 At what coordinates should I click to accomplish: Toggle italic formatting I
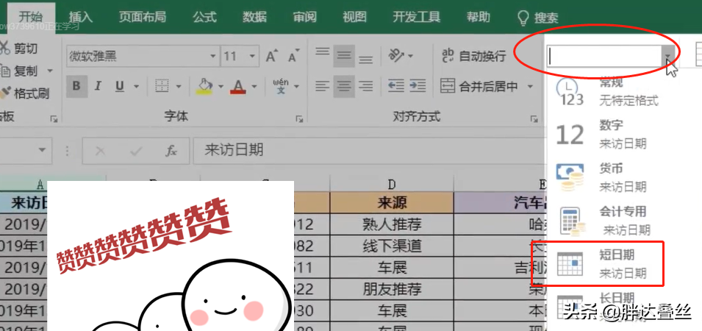pos(98,86)
